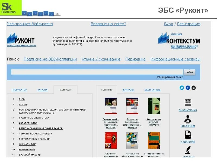Open the ВУЗЫ navigation item
Viewport: 217px width, 162px height.
pyautogui.click(x=22, y=99)
